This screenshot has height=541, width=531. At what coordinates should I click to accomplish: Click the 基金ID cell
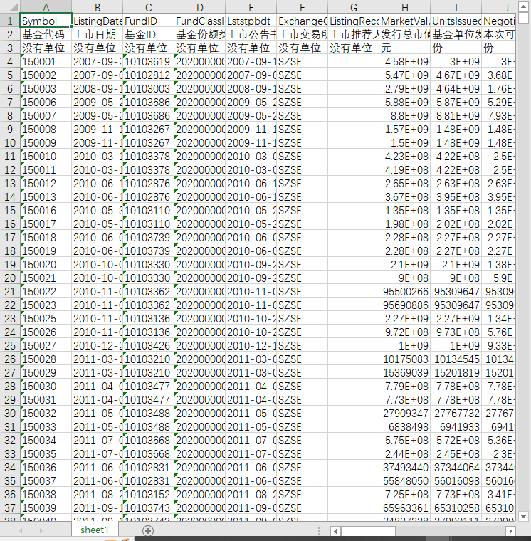[x=148, y=34]
